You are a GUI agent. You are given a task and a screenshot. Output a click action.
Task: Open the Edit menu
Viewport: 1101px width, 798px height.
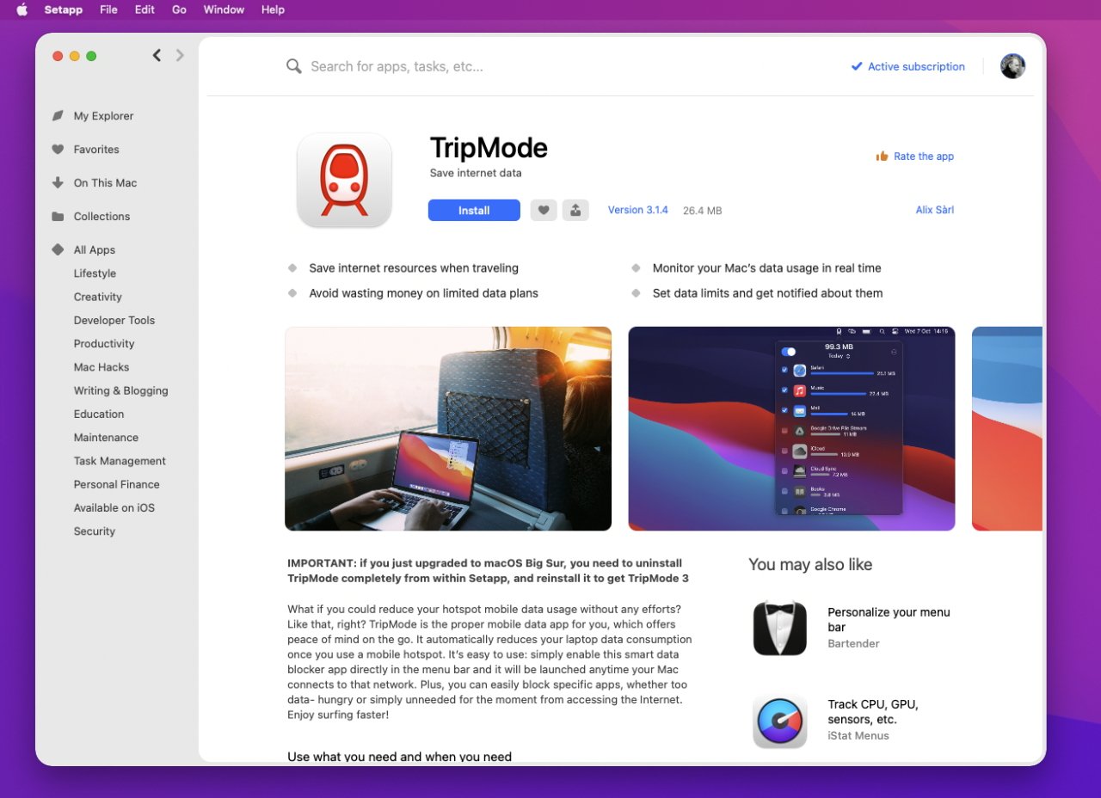[x=145, y=9]
